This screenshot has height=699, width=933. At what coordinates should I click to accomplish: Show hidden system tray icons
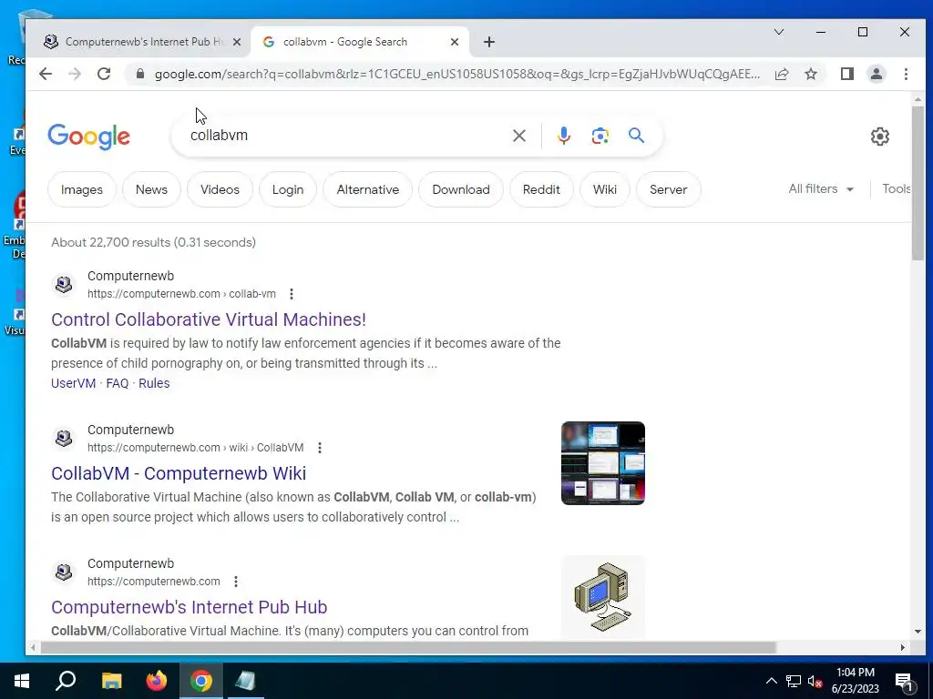(771, 681)
